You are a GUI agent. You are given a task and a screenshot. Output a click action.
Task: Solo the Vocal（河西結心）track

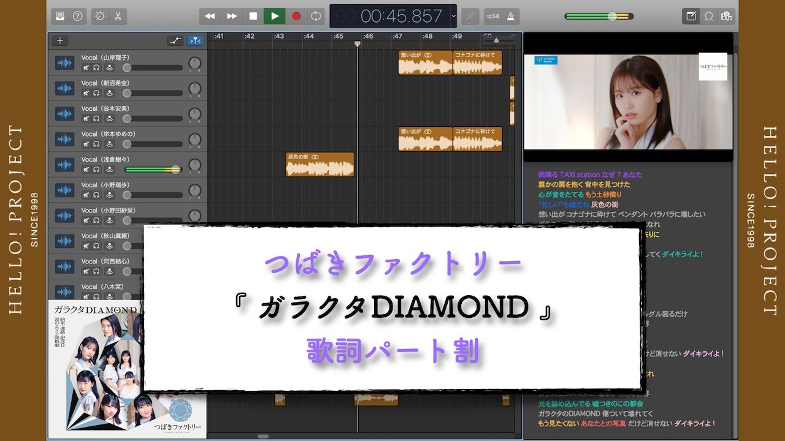pos(96,272)
